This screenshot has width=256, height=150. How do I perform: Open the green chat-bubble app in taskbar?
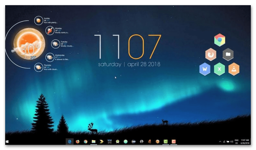coord(118,142)
